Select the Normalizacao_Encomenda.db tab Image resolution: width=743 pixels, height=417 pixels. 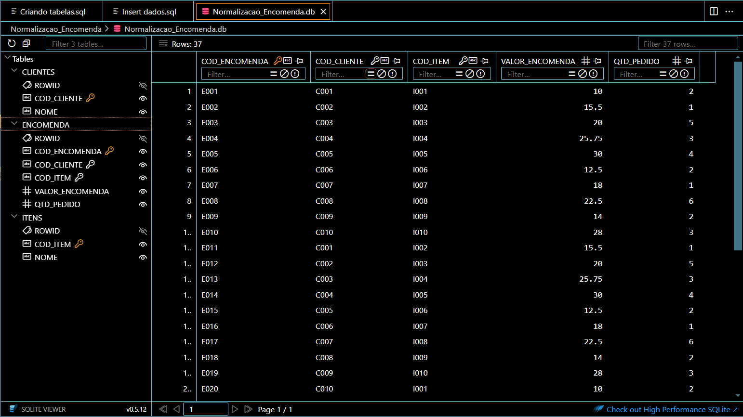(264, 12)
